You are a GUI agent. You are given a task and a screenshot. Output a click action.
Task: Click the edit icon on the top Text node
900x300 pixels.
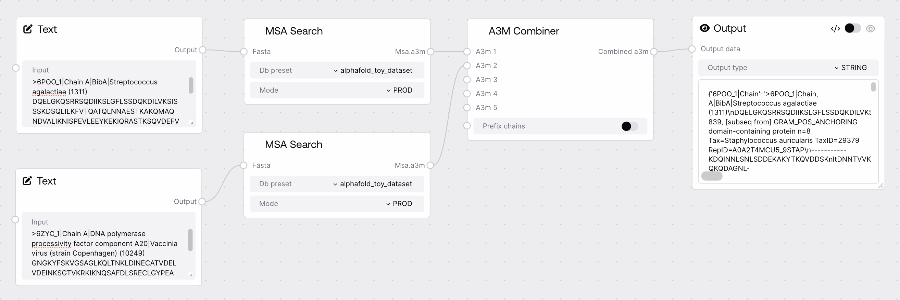click(x=28, y=29)
